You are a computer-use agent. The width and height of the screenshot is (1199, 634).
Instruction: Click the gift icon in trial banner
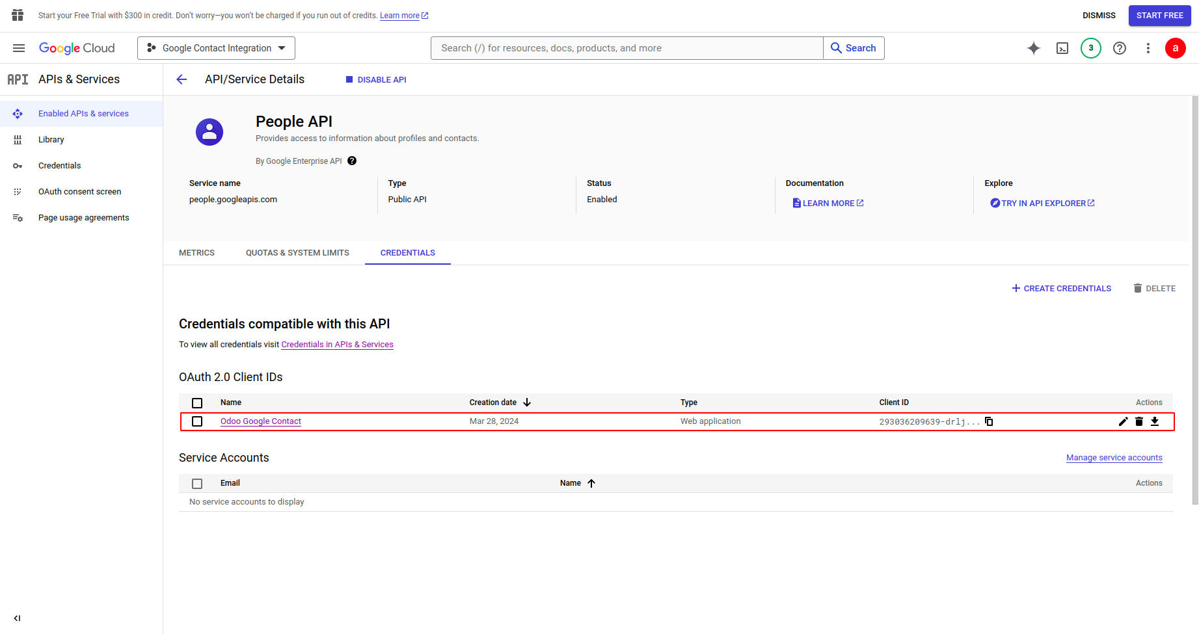pyautogui.click(x=18, y=15)
